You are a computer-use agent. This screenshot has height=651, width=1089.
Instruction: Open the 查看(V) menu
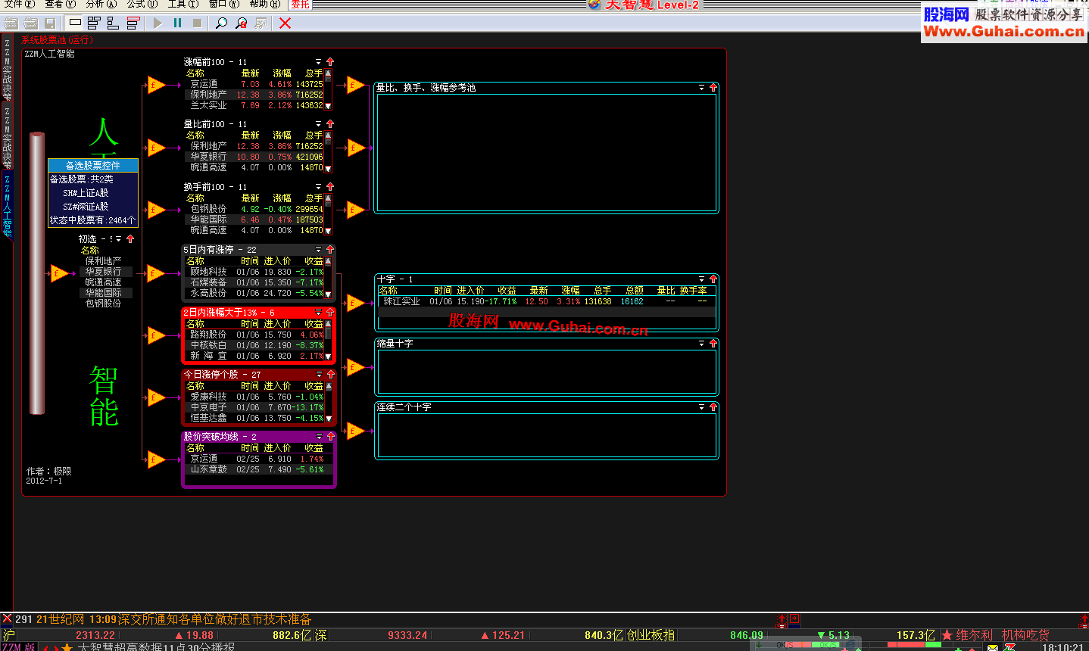tap(60, 4)
